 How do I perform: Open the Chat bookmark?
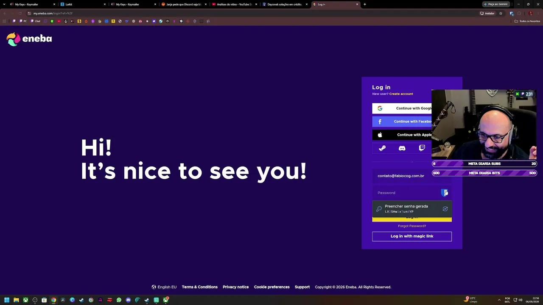click(x=36, y=21)
